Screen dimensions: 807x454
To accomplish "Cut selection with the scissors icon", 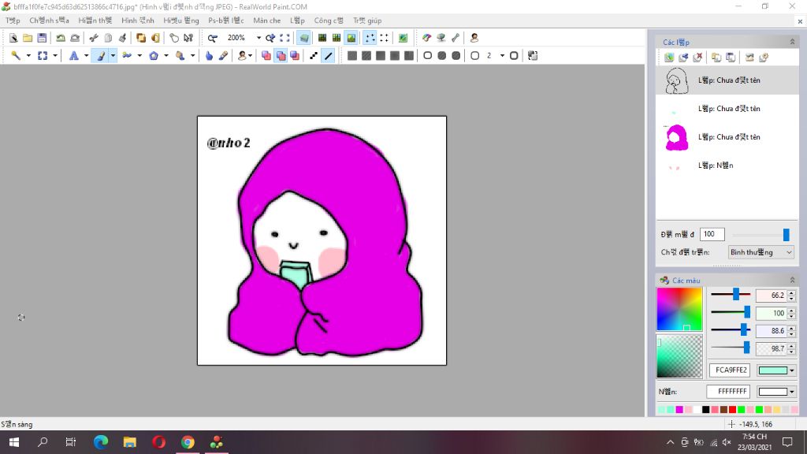I will 94,38.
